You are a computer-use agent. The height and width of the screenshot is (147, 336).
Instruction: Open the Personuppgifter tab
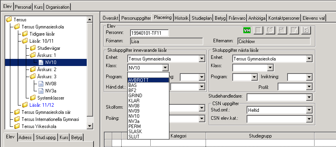coord(136,18)
